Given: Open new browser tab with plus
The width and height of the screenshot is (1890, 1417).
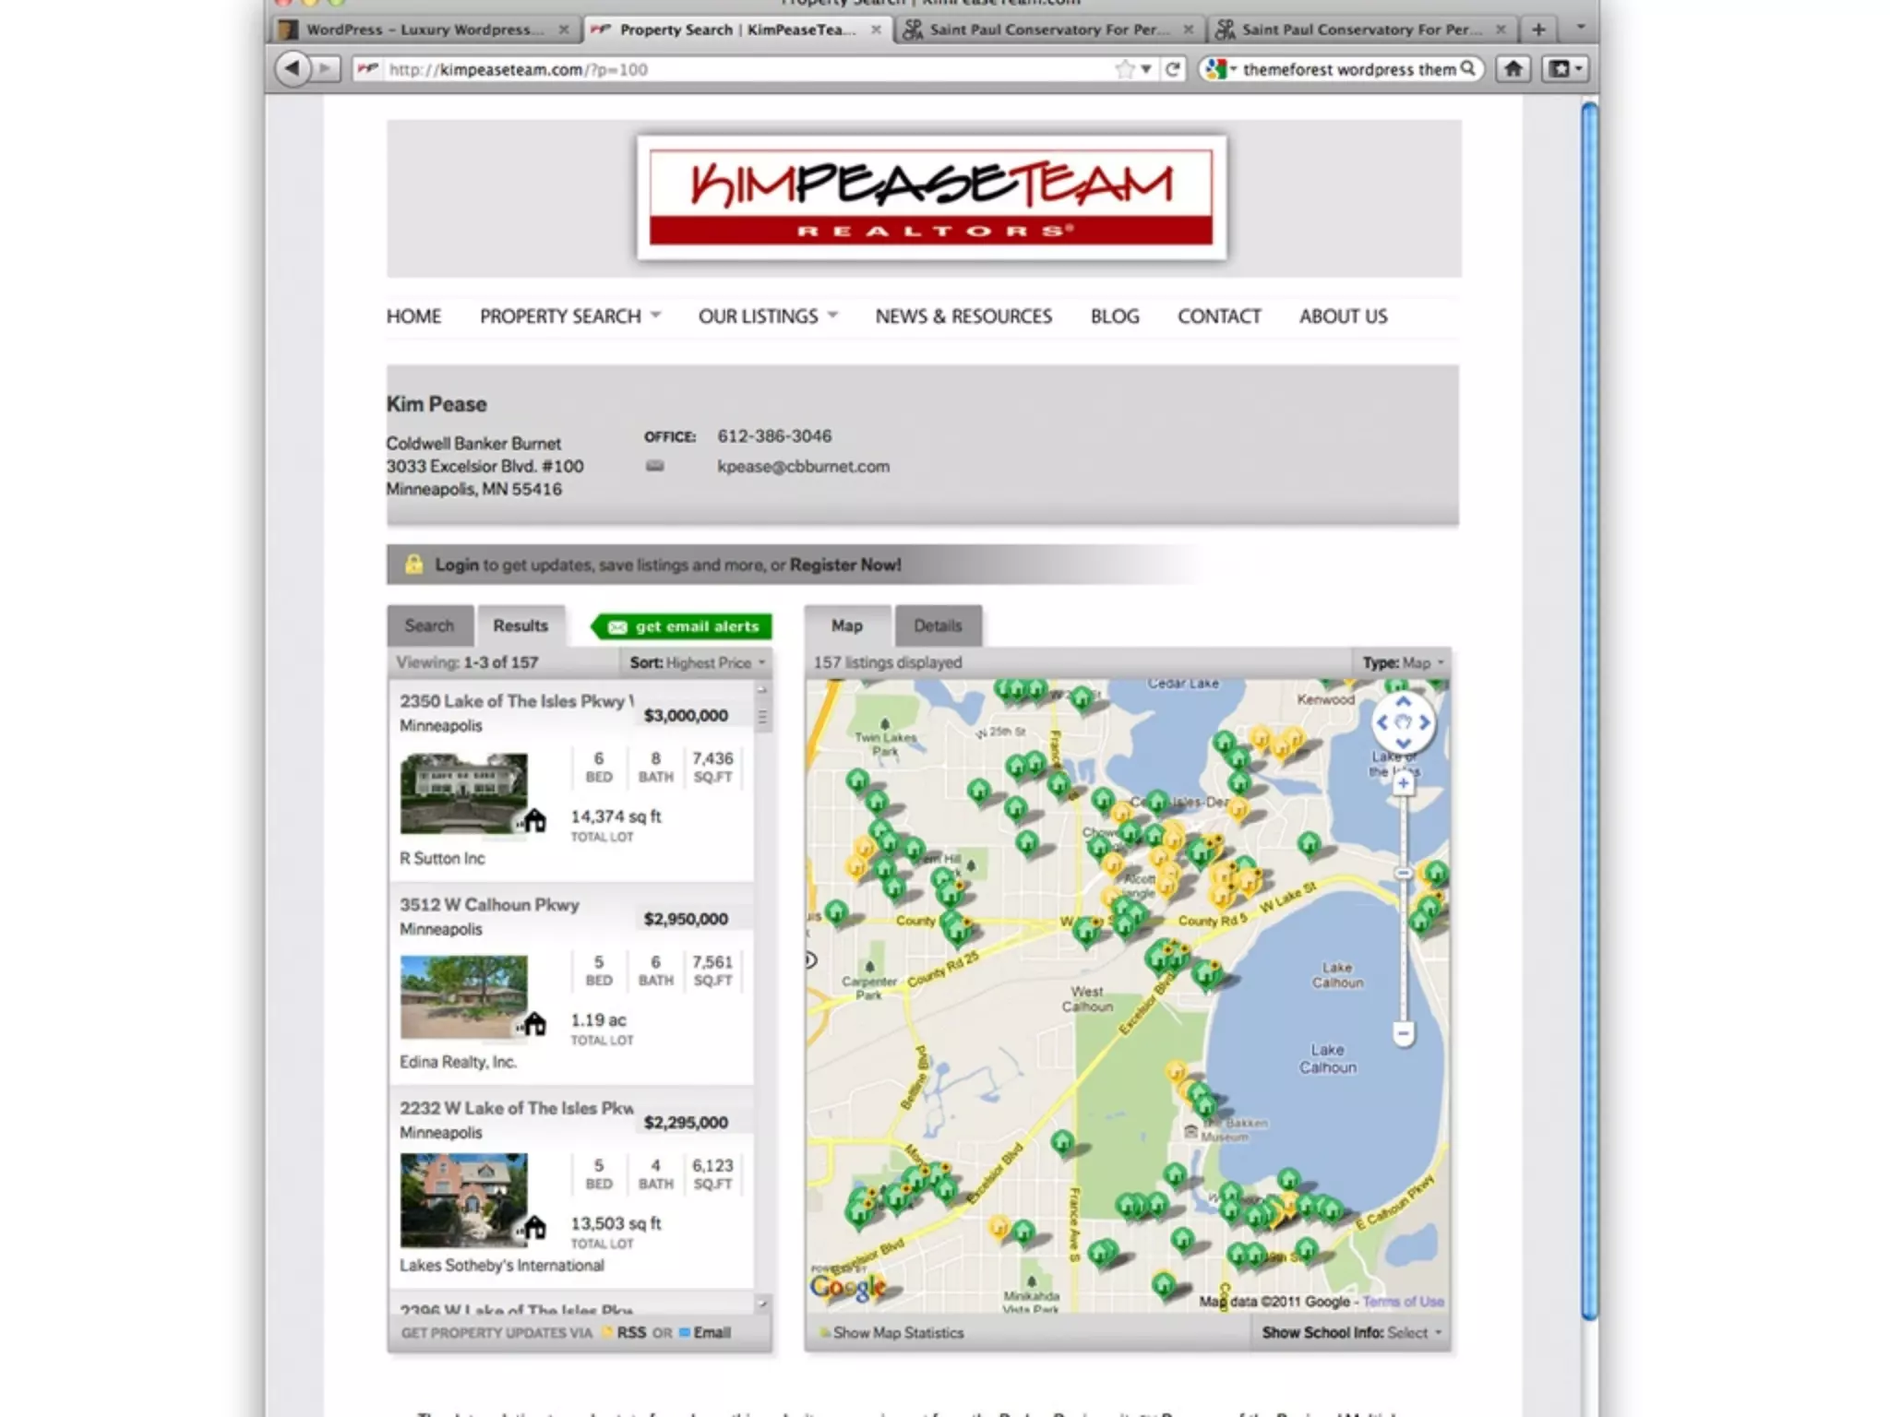Looking at the screenshot, I should coord(1538,30).
